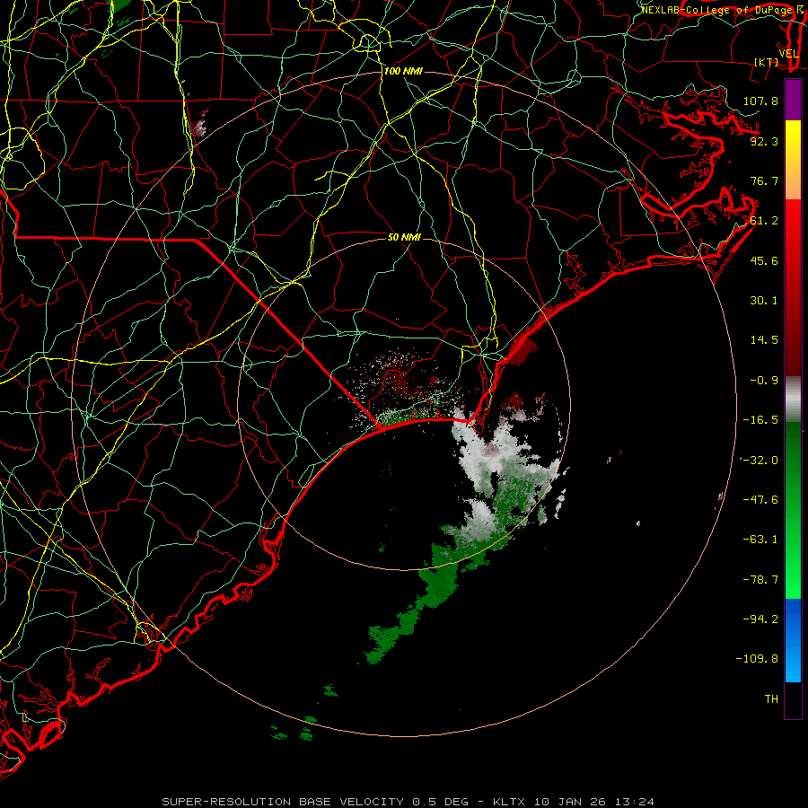
Task: Click the VEL legend title
Action: (x=788, y=54)
